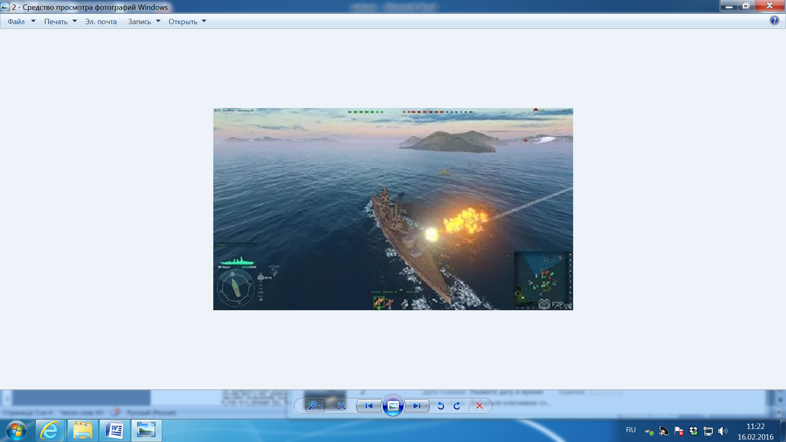Open the Открыть menu

click(183, 22)
